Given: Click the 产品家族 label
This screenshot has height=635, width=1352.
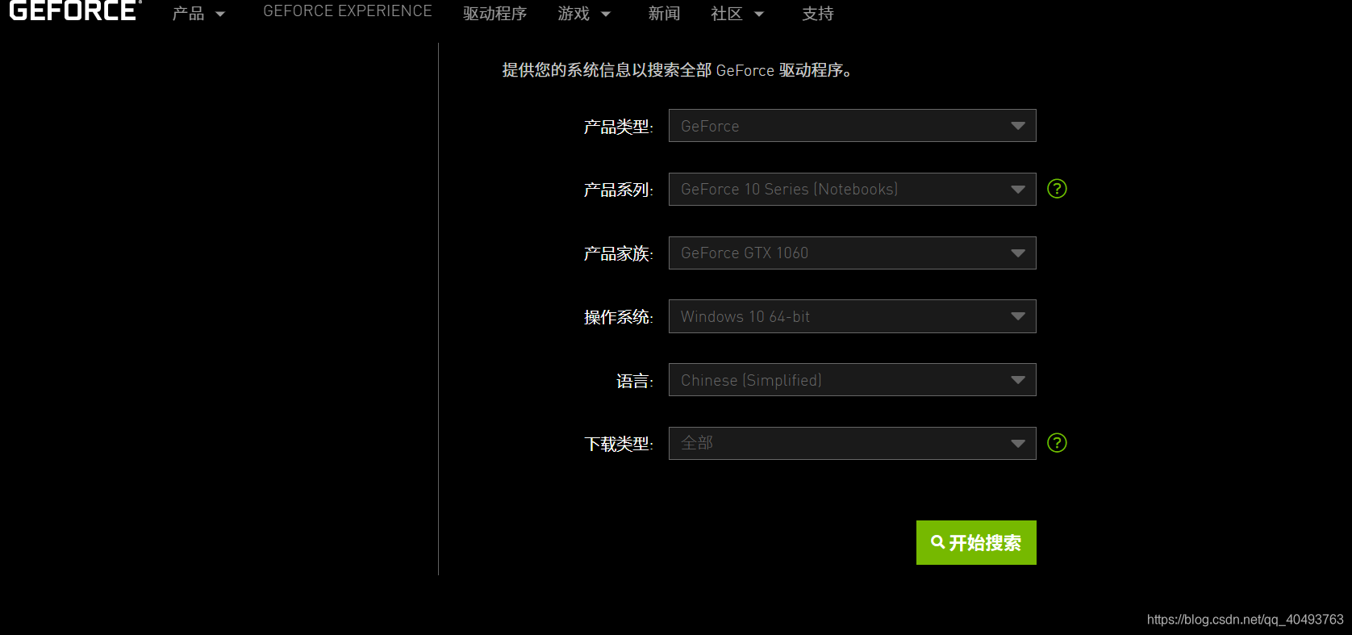Looking at the screenshot, I should click(x=618, y=253).
